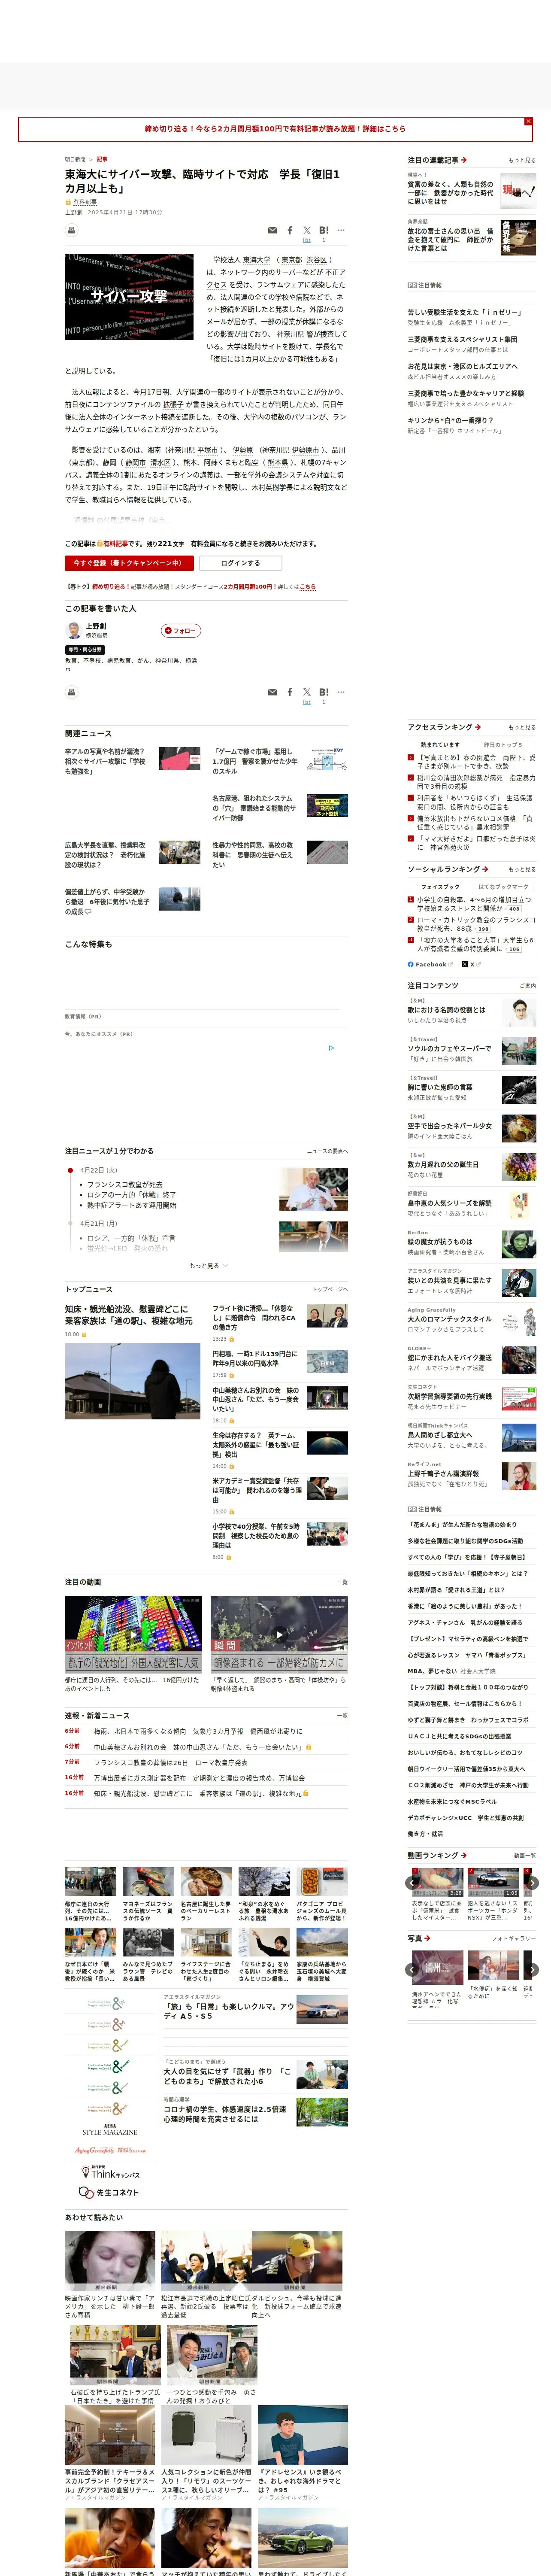
Task: Open 円相場、一時1ドル139円台に headline
Action: [x=254, y=1358]
